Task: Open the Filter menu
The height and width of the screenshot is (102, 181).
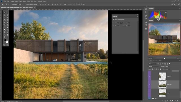Action: 29,1
